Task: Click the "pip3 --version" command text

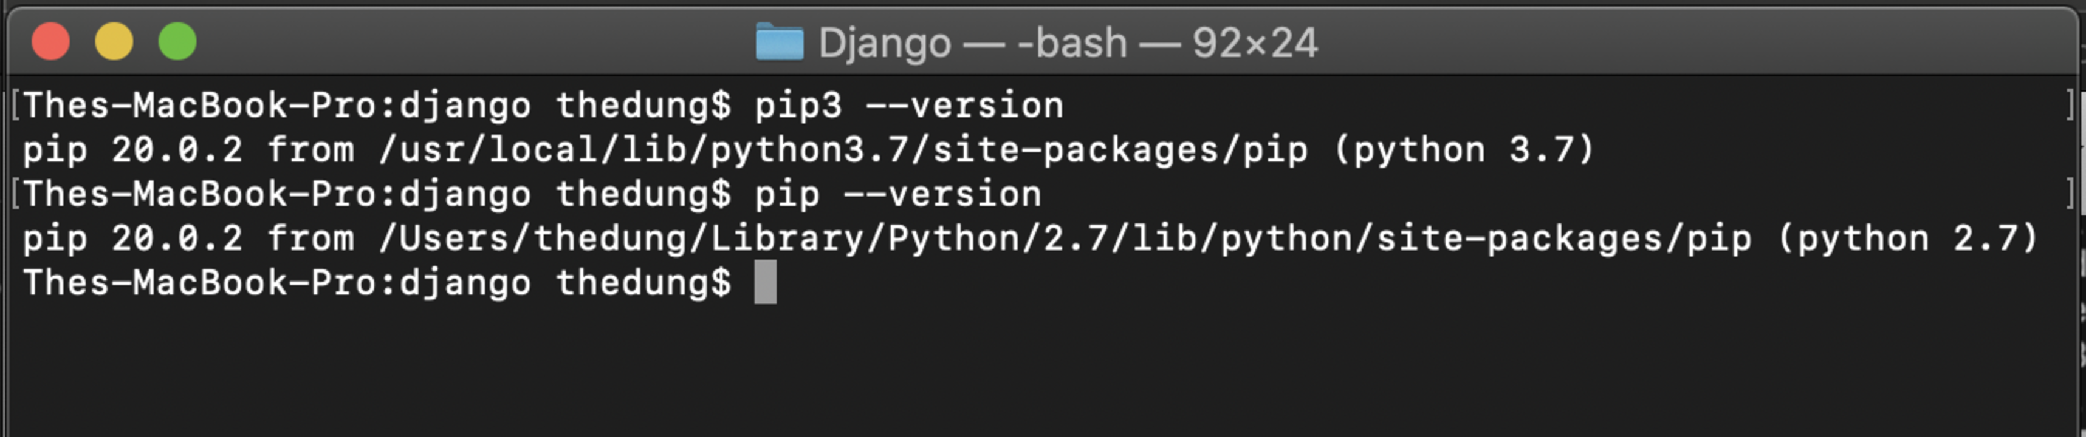Action: tap(910, 106)
